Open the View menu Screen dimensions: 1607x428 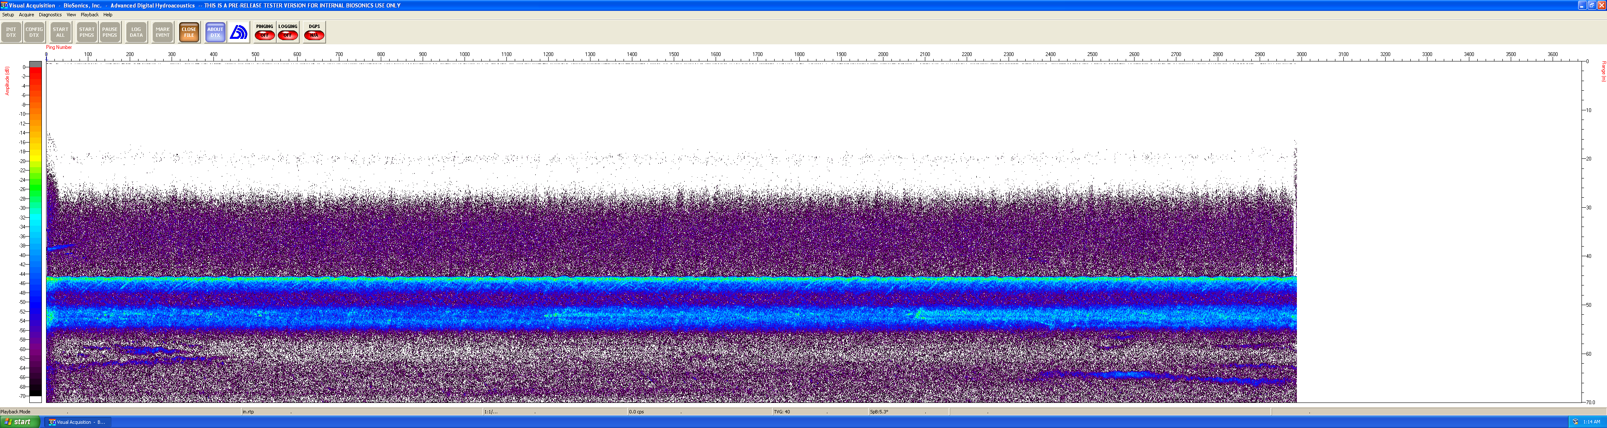tap(71, 14)
